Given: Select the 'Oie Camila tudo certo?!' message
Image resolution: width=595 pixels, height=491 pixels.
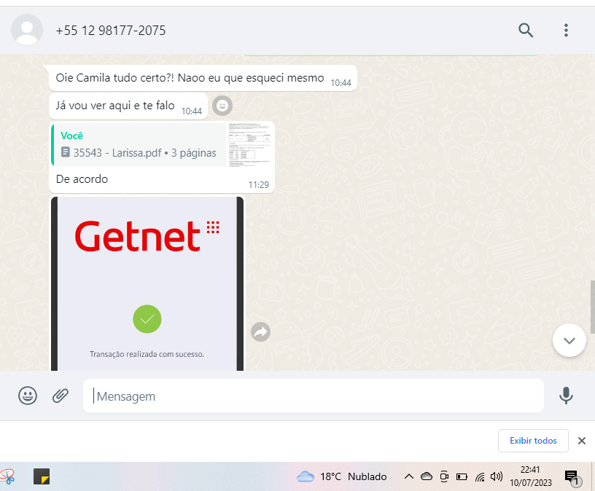Looking at the screenshot, I should [x=203, y=78].
